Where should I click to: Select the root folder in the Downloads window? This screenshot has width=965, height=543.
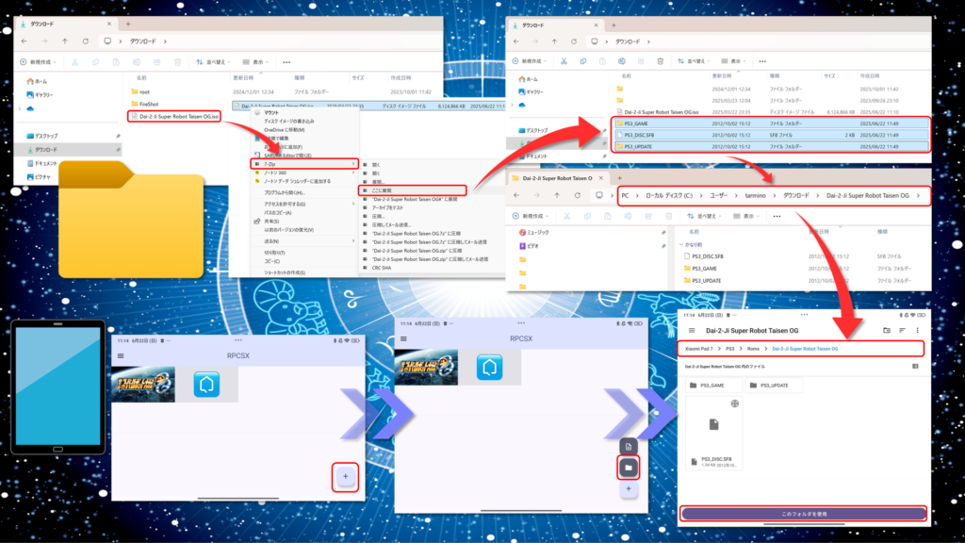[140, 91]
